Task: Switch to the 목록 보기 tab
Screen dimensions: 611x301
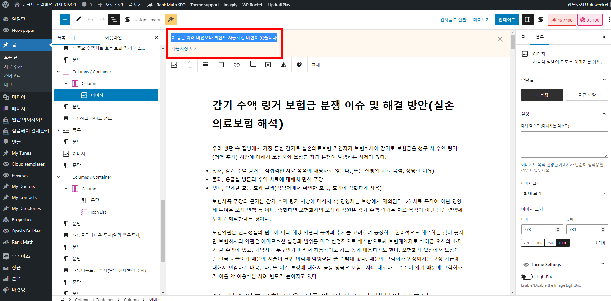Action: pos(66,37)
